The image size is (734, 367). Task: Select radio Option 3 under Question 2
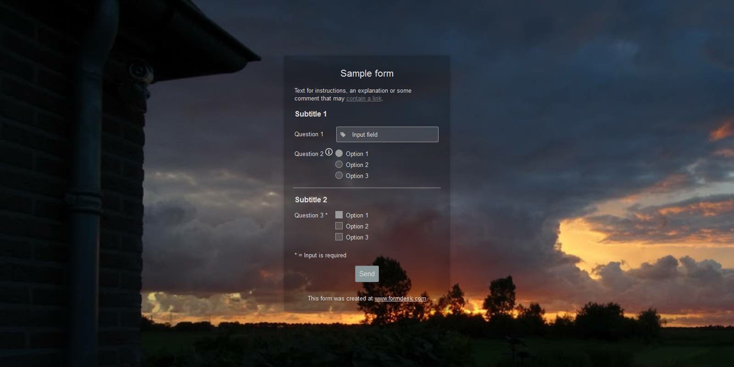tap(339, 175)
